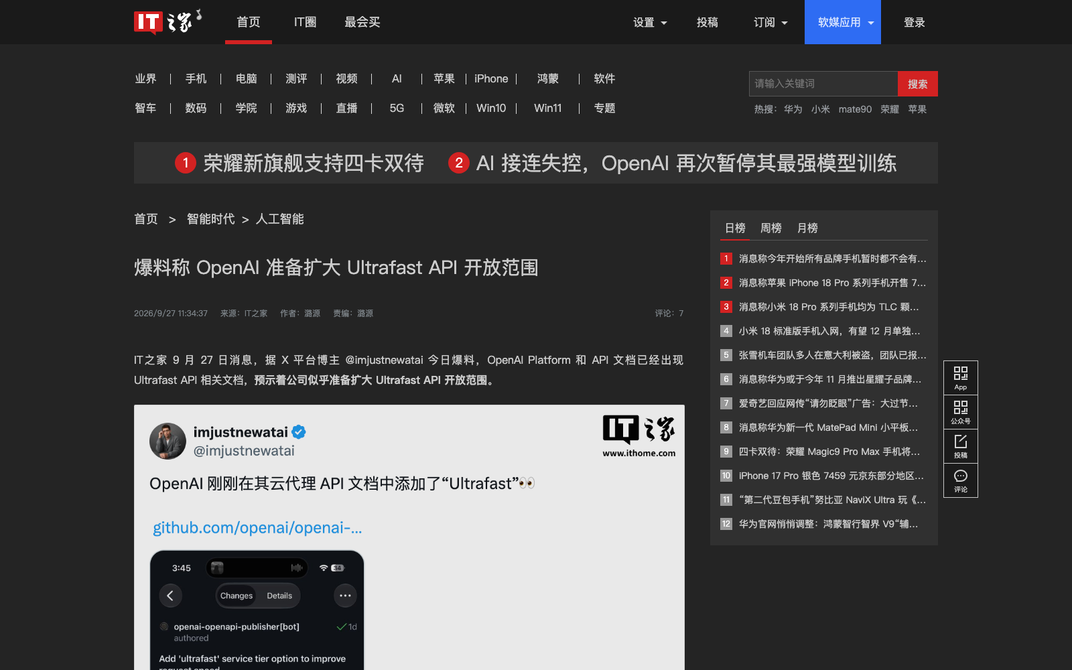Open the 鸿蒙 category link
Image resolution: width=1072 pixels, height=670 pixels.
(547, 78)
